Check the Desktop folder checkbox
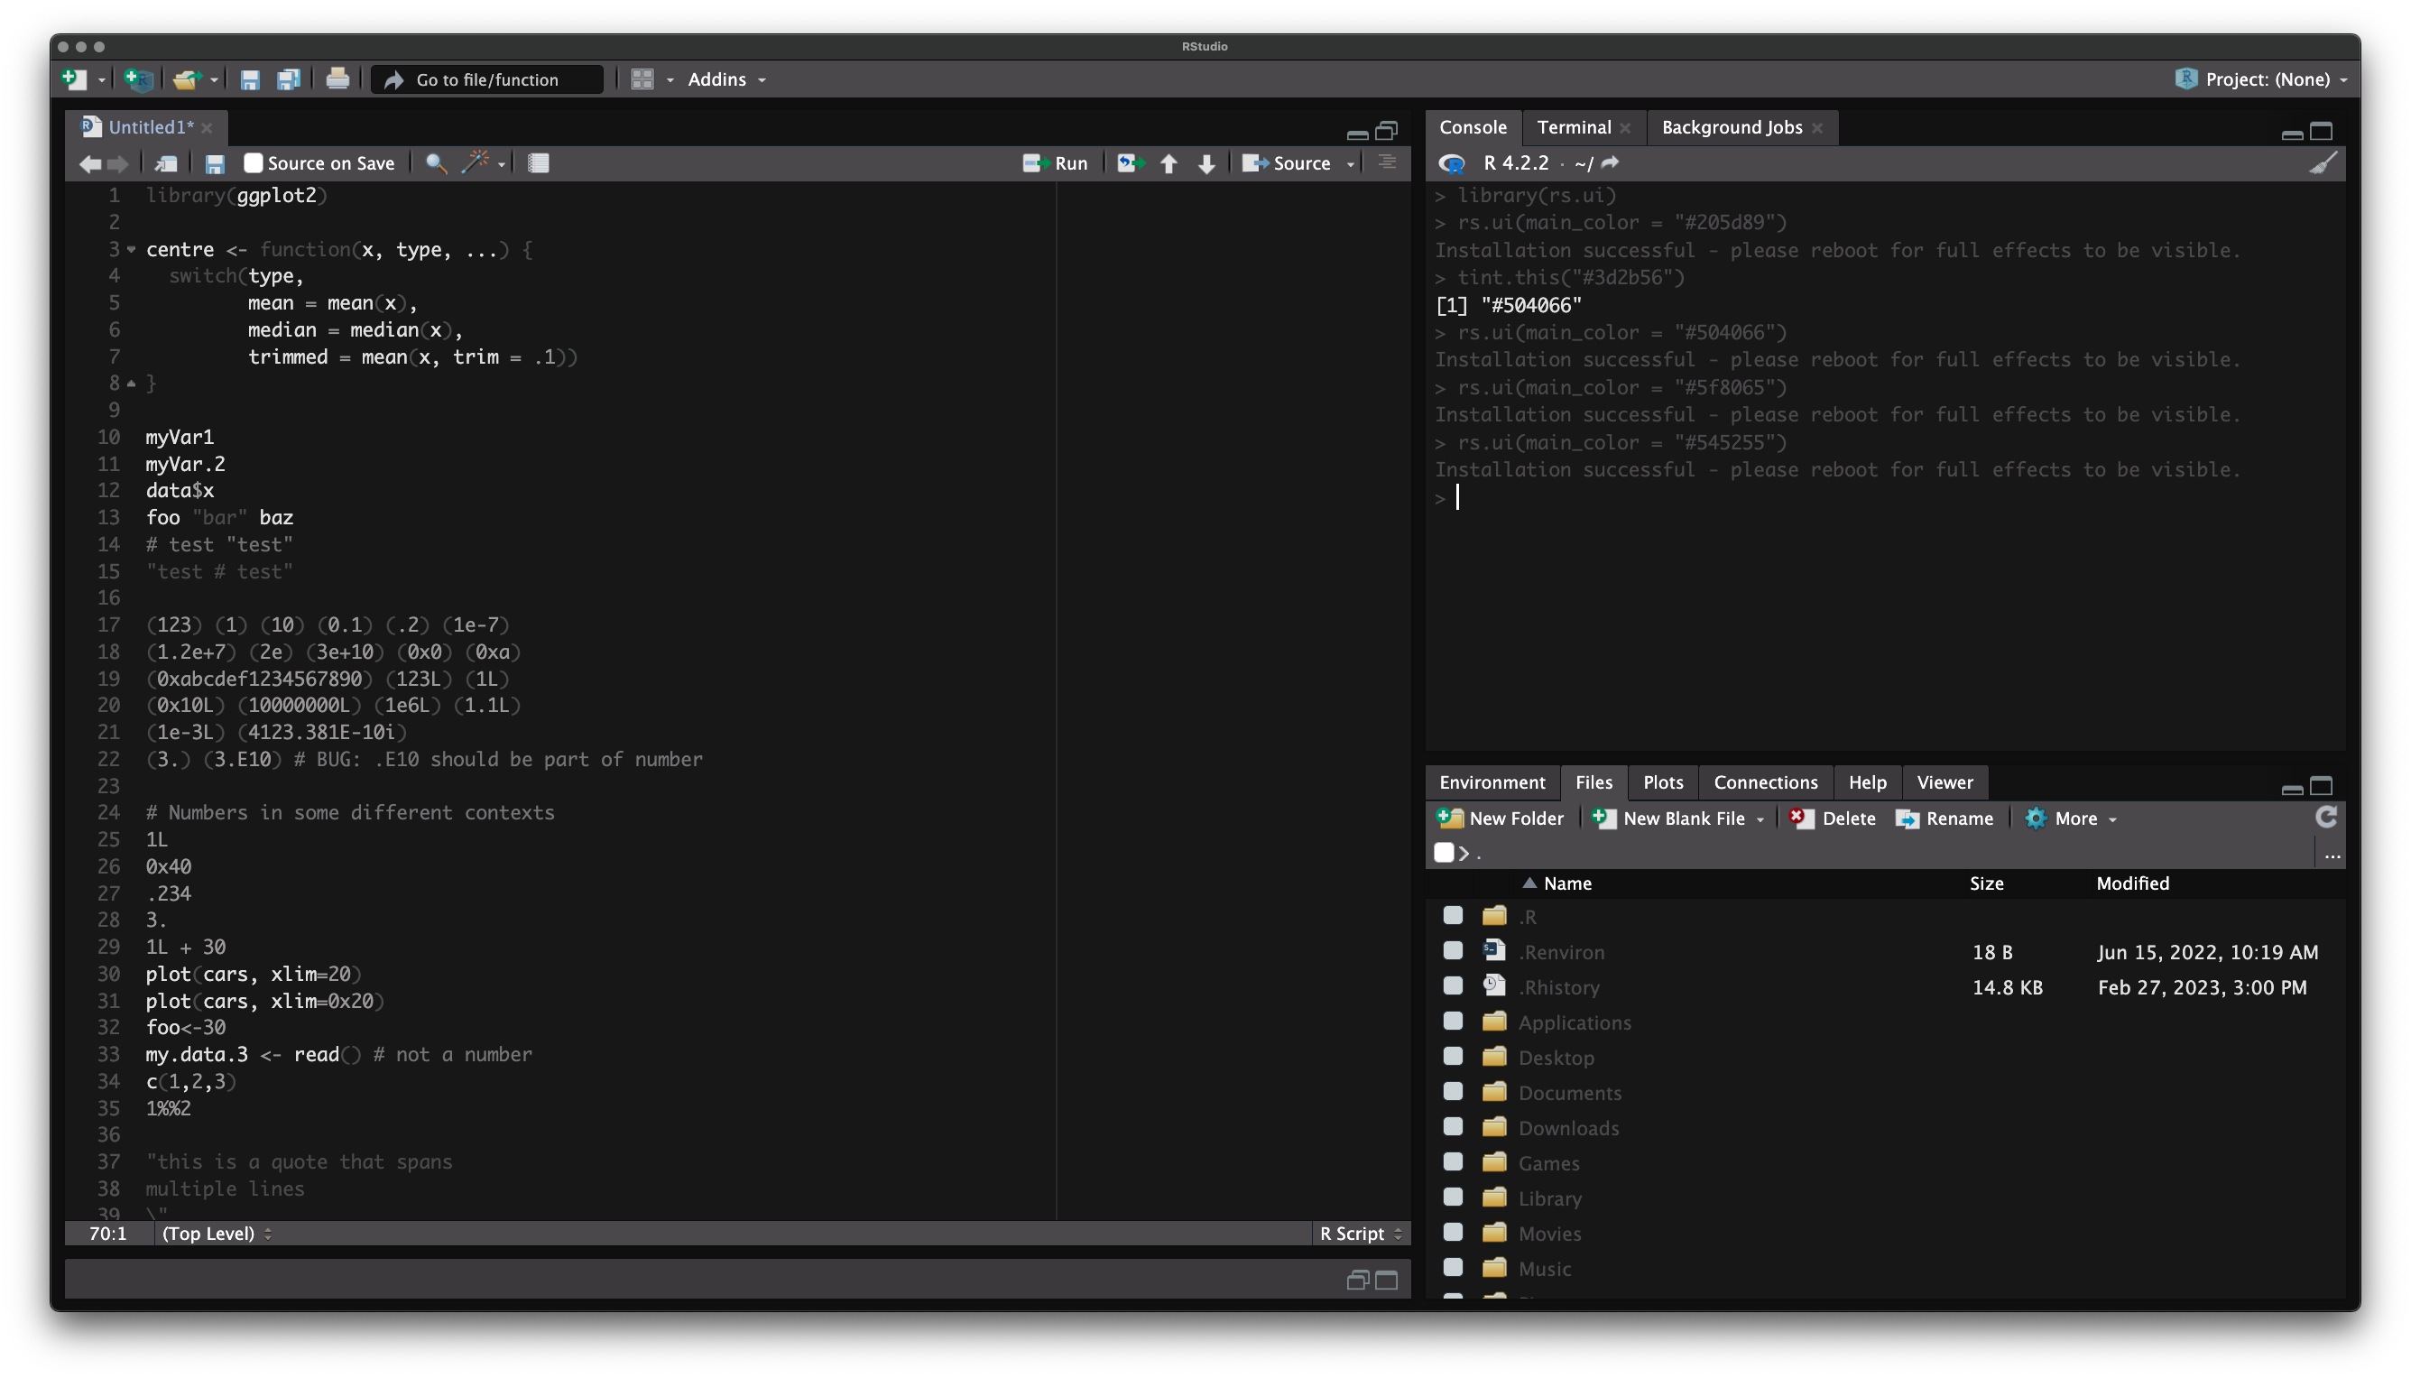This screenshot has height=1378, width=2411. (1453, 1055)
